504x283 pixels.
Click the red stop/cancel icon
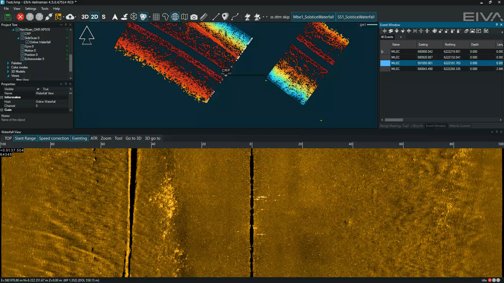pyautogui.click(x=20, y=17)
